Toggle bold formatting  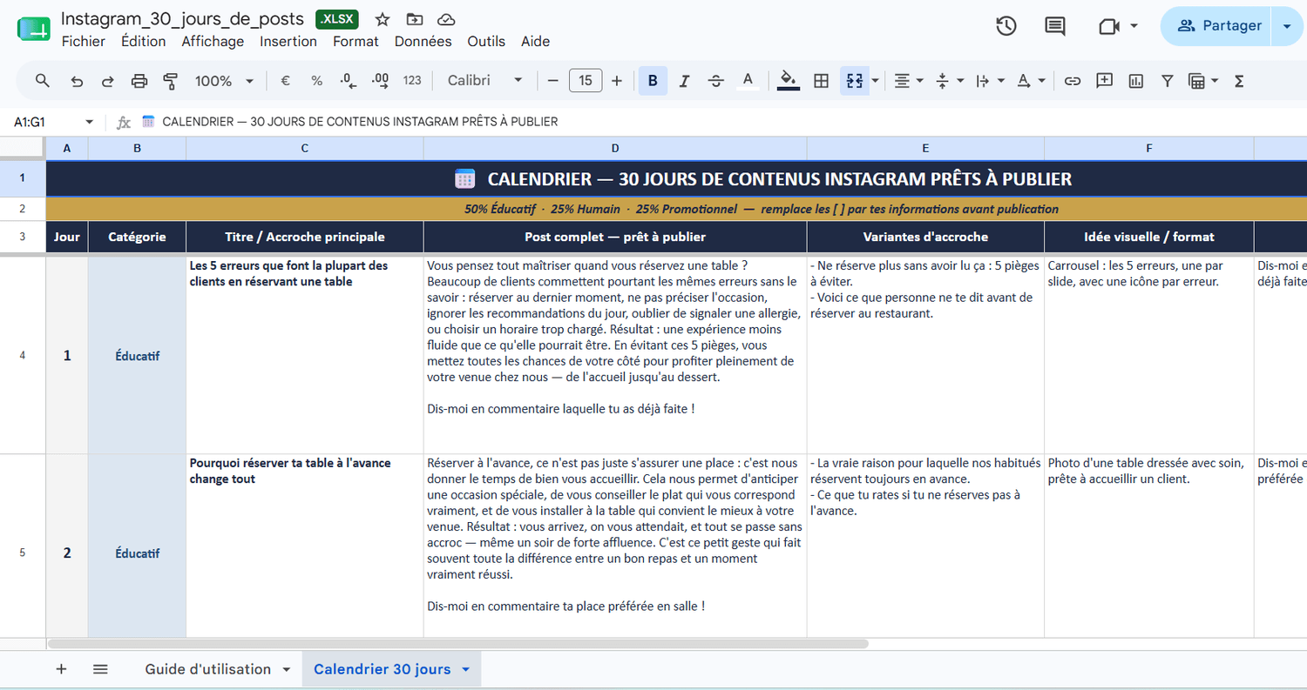pyautogui.click(x=653, y=81)
